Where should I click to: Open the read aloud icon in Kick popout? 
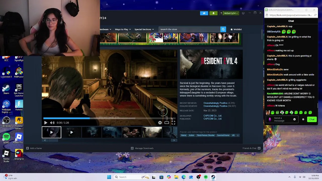[315, 15]
